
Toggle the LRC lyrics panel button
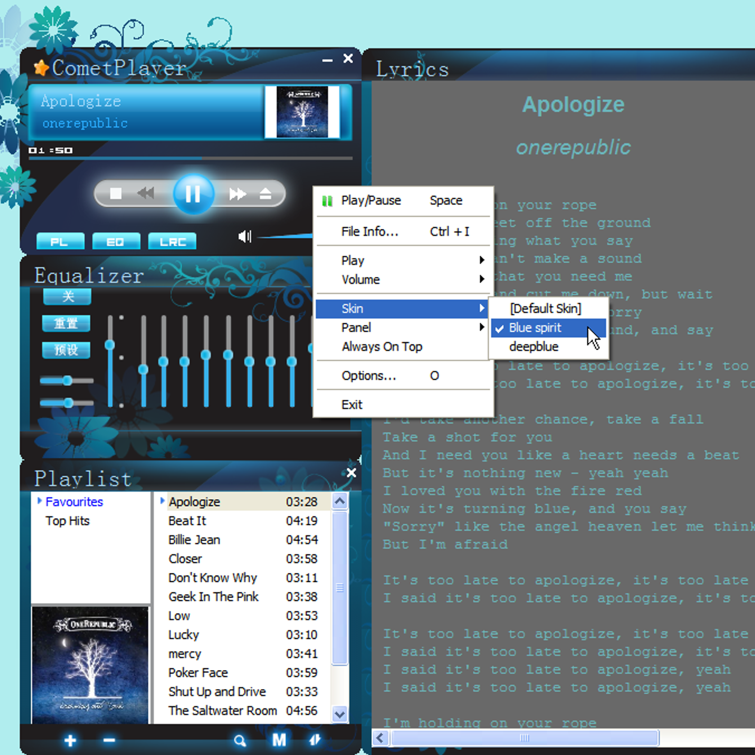172,242
